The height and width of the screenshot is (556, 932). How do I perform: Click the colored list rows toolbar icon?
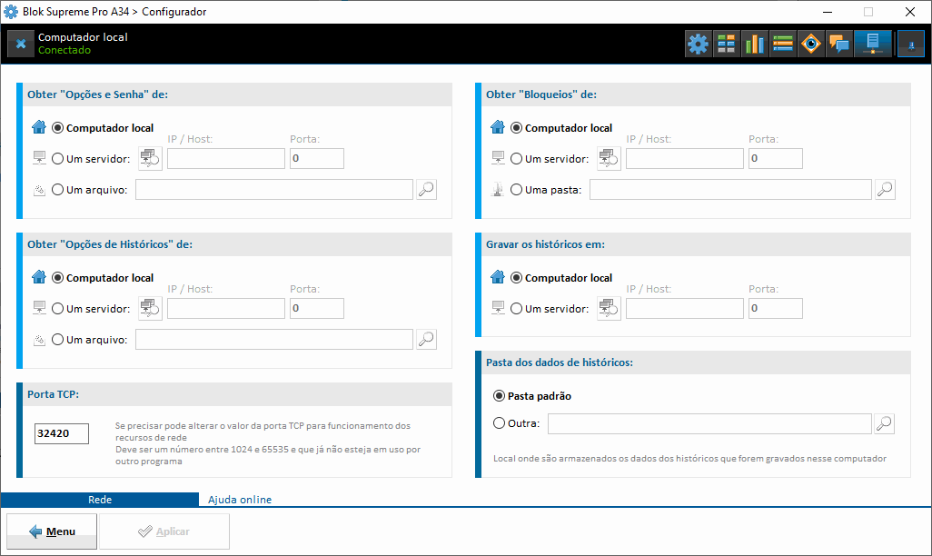tap(783, 44)
